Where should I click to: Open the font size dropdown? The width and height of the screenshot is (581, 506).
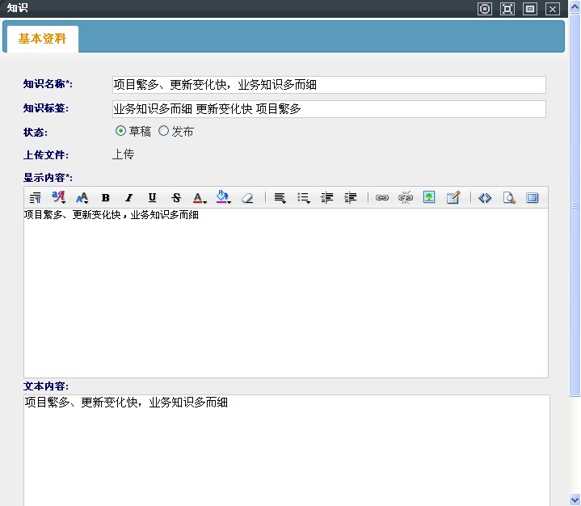(82, 198)
